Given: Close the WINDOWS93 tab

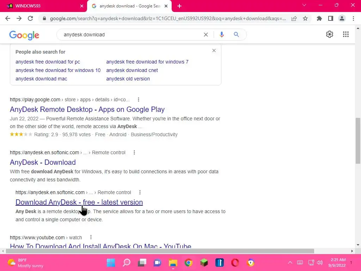Looking at the screenshot, I should tap(82, 6).
